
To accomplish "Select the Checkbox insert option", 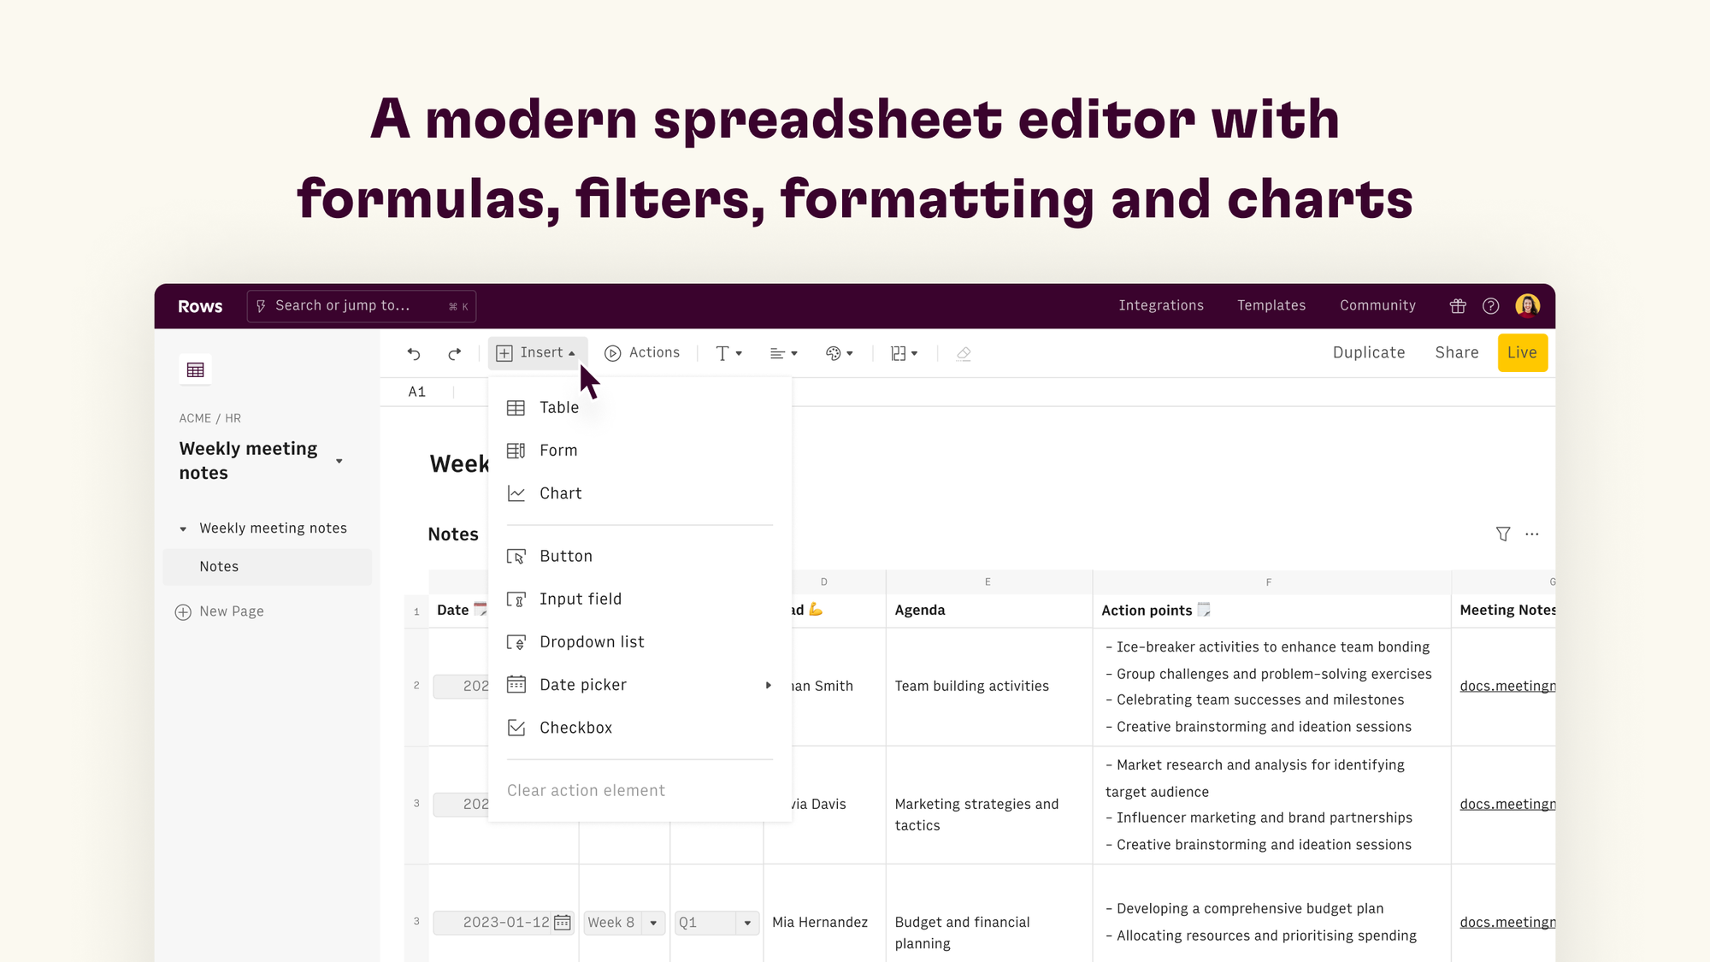I will click(x=576, y=727).
